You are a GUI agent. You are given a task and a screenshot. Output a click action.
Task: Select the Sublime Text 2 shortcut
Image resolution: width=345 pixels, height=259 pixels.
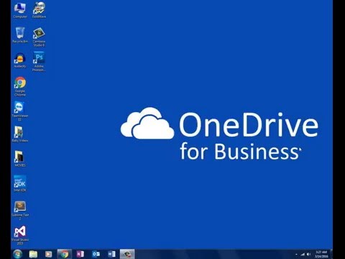tap(20, 210)
